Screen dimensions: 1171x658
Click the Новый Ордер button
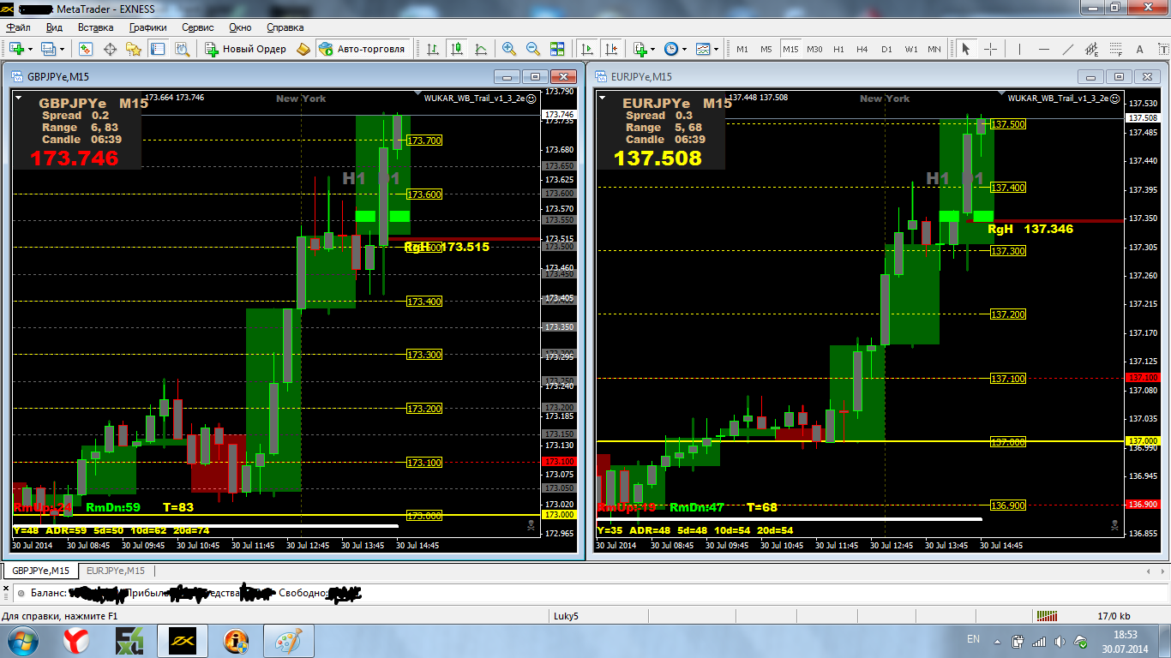246,49
